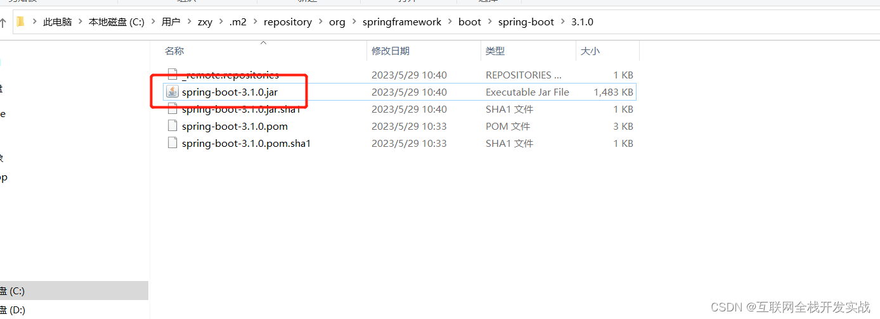The height and width of the screenshot is (319, 880).
Task: Navigate to springframework breadcrumb segment
Action: point(402,22)
